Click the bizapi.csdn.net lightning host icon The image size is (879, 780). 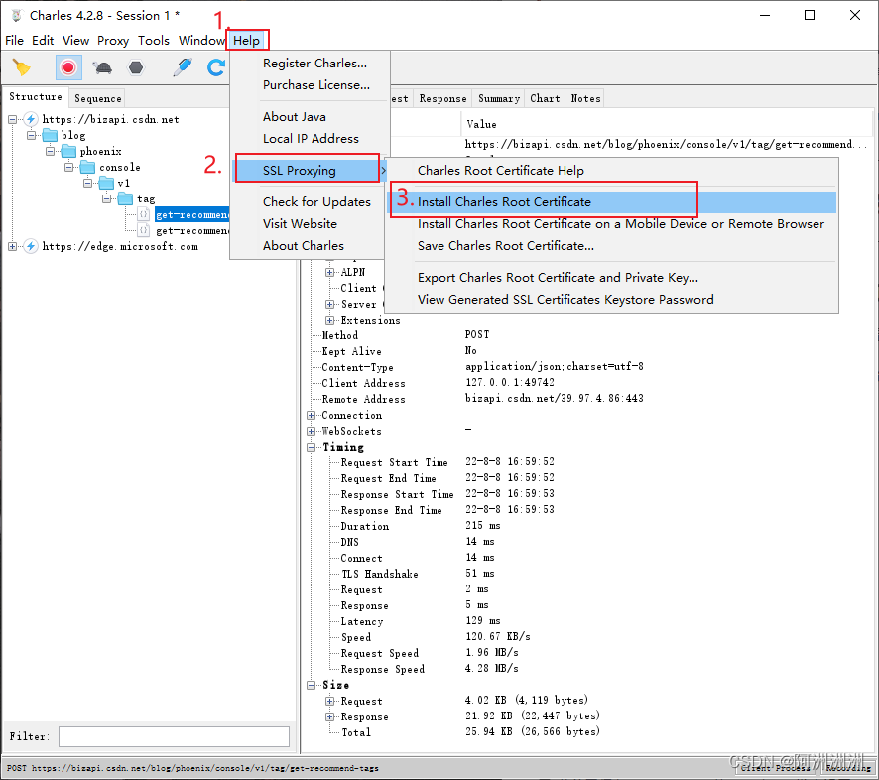[31, 119]
